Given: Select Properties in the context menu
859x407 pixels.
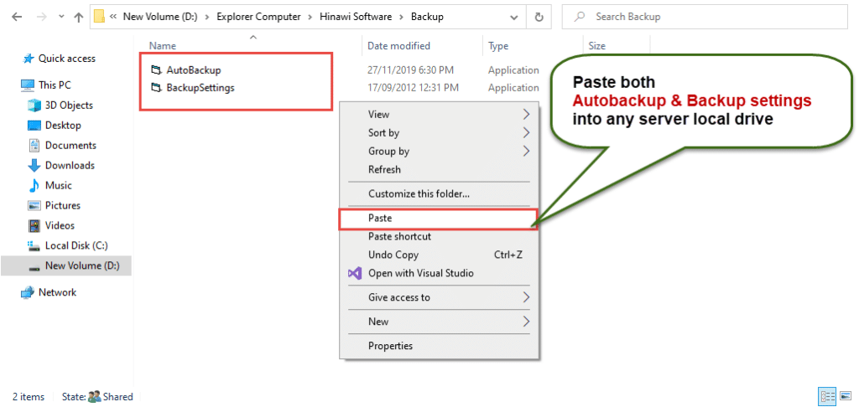Looking at the screenshot, I should click(391, 346).
